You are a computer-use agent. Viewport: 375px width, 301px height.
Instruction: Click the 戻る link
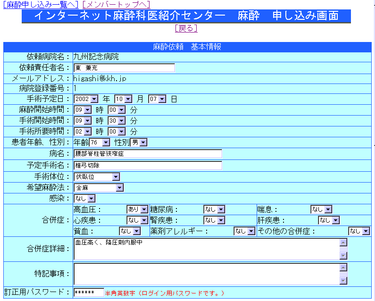coord(186,28)
